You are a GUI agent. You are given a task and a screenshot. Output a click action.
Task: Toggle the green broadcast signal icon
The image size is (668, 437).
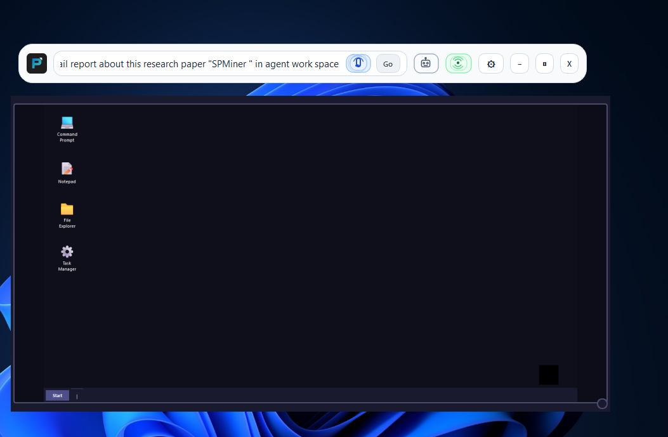pyautogui.click(x=459, y=63)
